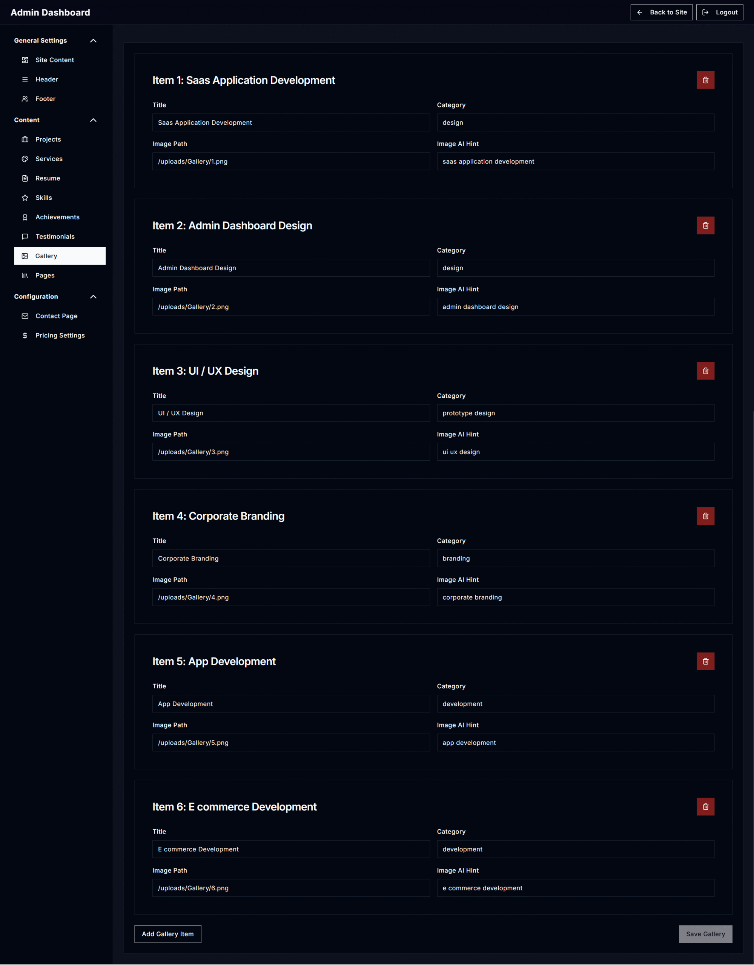The image size is (754, 965).
Task: Select the Achievements award icon
Action: (25, 217)
